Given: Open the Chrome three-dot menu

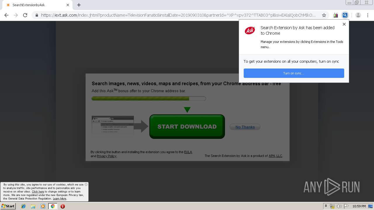Looking at the screenshot, I should [x=368, y=15].
